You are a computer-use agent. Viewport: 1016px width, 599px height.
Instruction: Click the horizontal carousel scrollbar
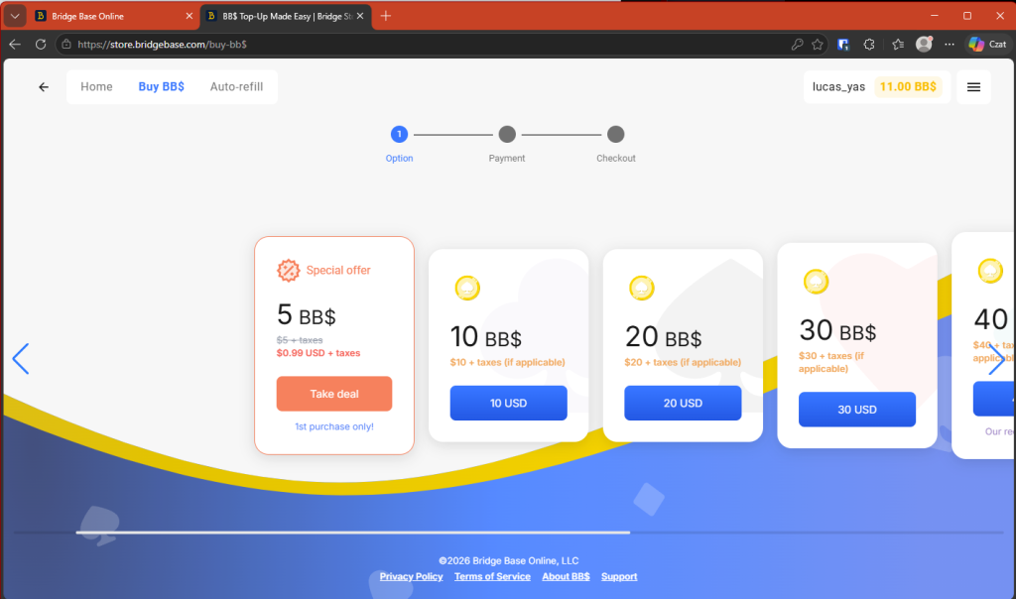352,533
